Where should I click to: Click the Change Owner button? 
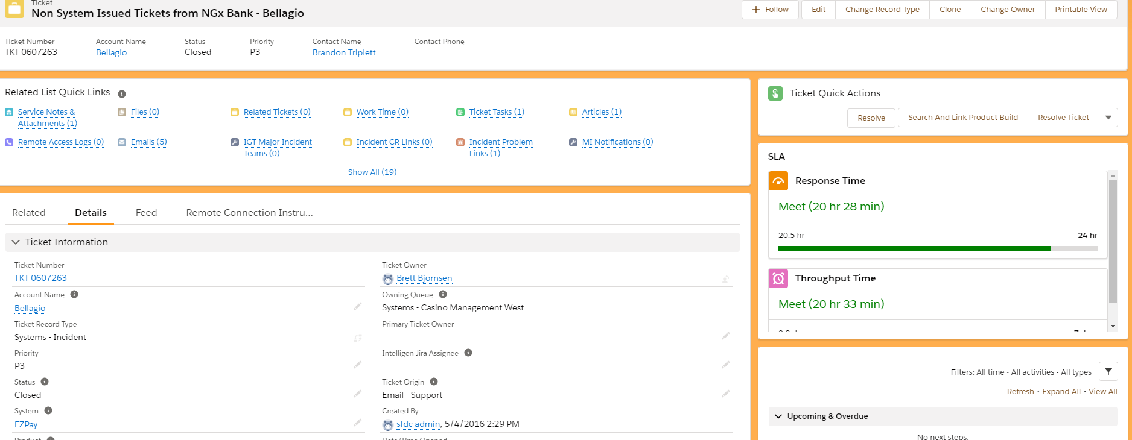point(1007,10)
